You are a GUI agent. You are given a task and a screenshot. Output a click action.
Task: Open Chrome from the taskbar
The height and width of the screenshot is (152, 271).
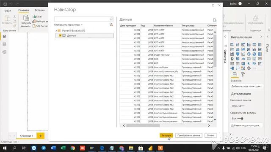[x=73, y=148]
